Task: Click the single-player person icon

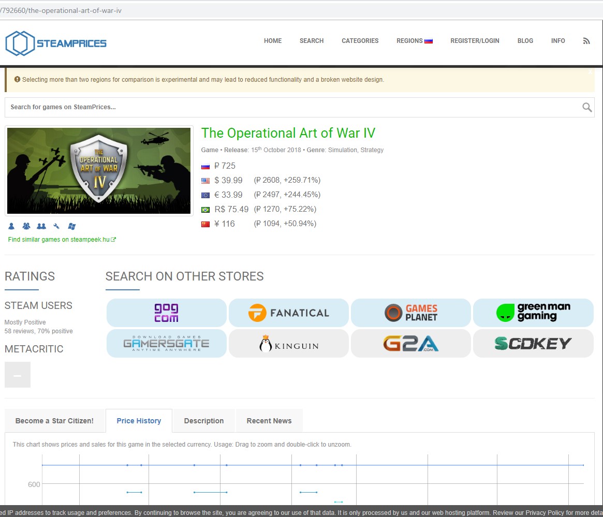Action: pyautogui.click(x=11, y=226)
